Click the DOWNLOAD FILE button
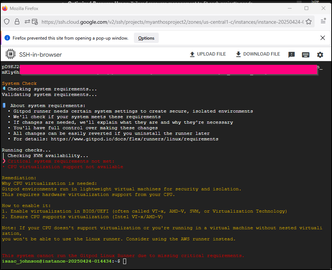The height and width of the screenshot is (270, 332). pos(258,54)
